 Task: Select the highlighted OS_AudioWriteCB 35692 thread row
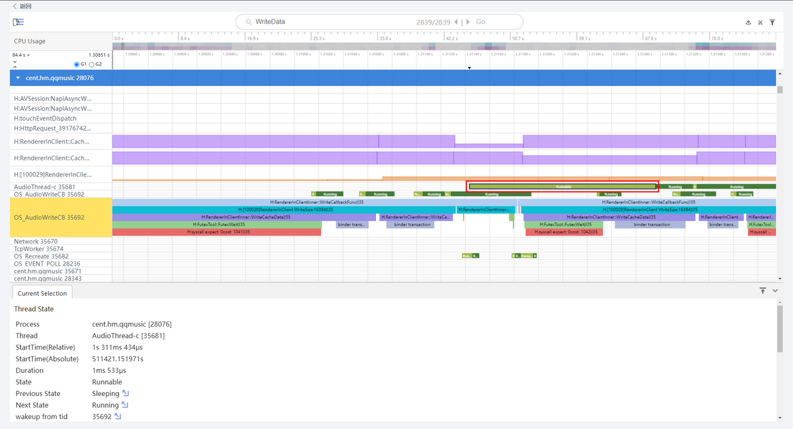(56, 217)
